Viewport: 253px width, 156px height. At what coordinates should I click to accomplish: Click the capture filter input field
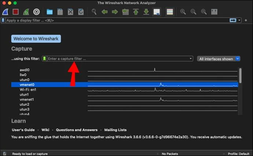[x=118, y=59]
